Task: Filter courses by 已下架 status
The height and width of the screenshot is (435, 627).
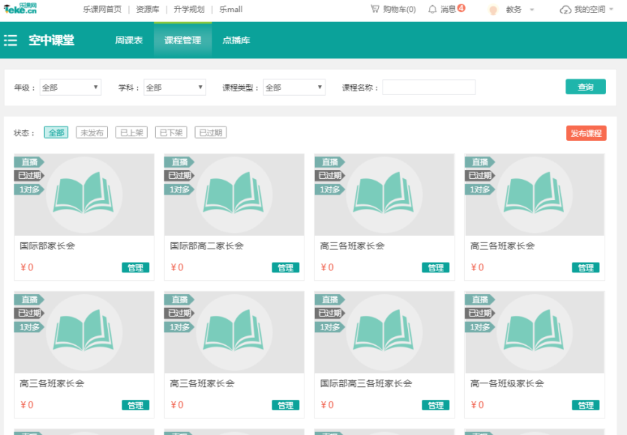Action: click(x=171, y=133)
